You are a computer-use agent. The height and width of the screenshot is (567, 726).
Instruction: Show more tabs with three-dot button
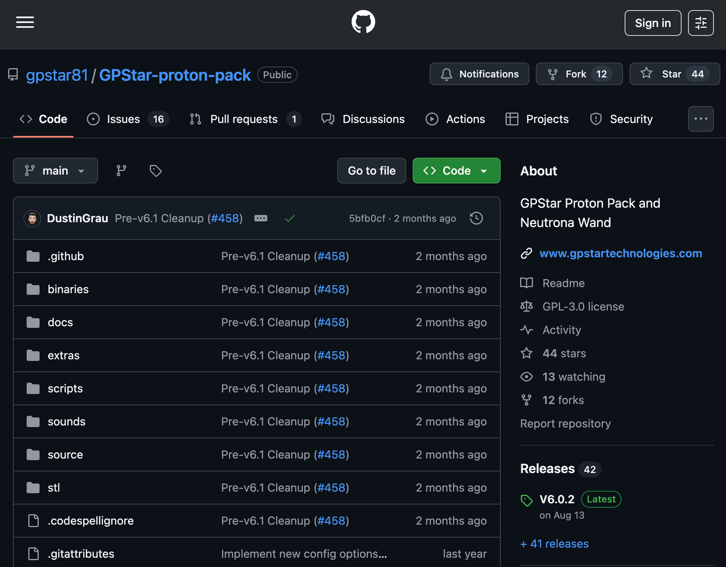point(700,119)
